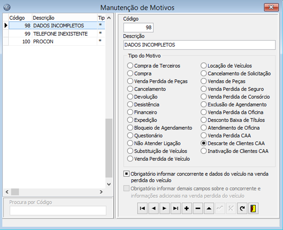Select the Financeiro radio button
283x230 pixels.
[x=142, y=112]
